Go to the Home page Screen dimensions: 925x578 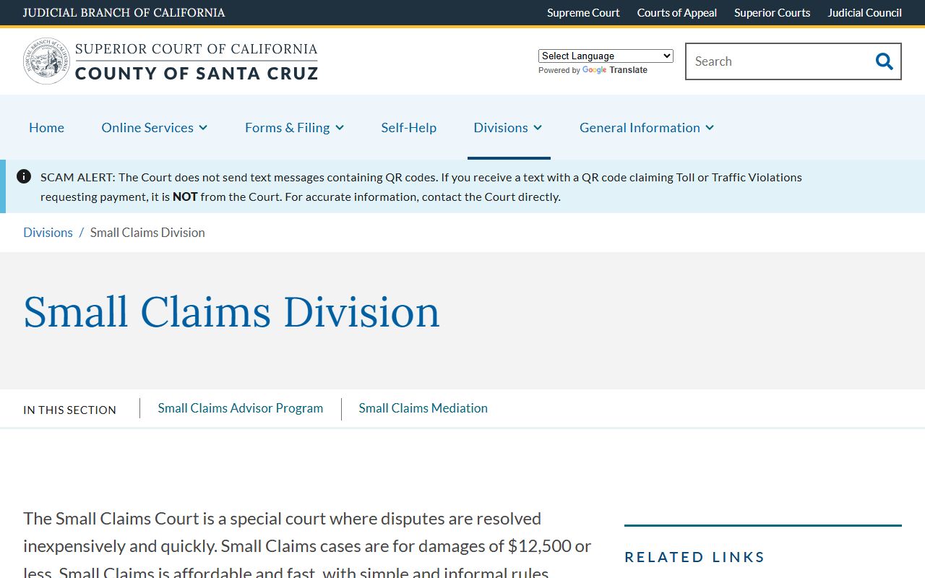46,127
